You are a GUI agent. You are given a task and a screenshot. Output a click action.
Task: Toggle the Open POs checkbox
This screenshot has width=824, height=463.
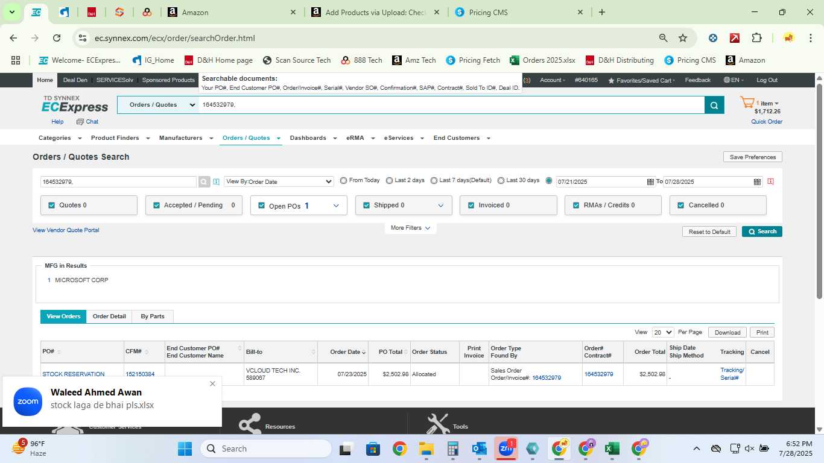[x=261, y=206]
